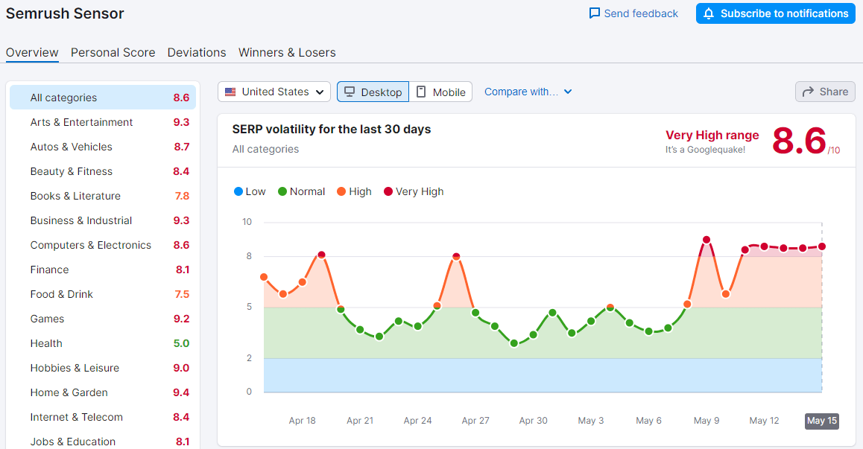Switch to Desktop view
863x449 pixels.
(x=373, y=92)
